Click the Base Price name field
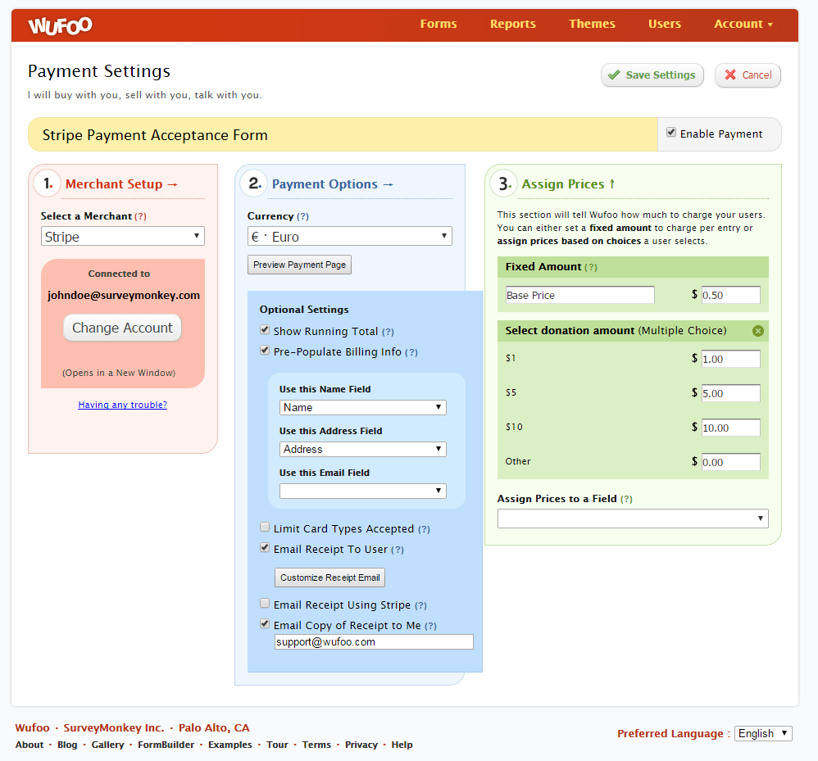 pos(579,295)
